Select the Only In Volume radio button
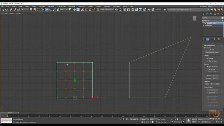This screenshot has height=126, width=224. tap(208, 67)
